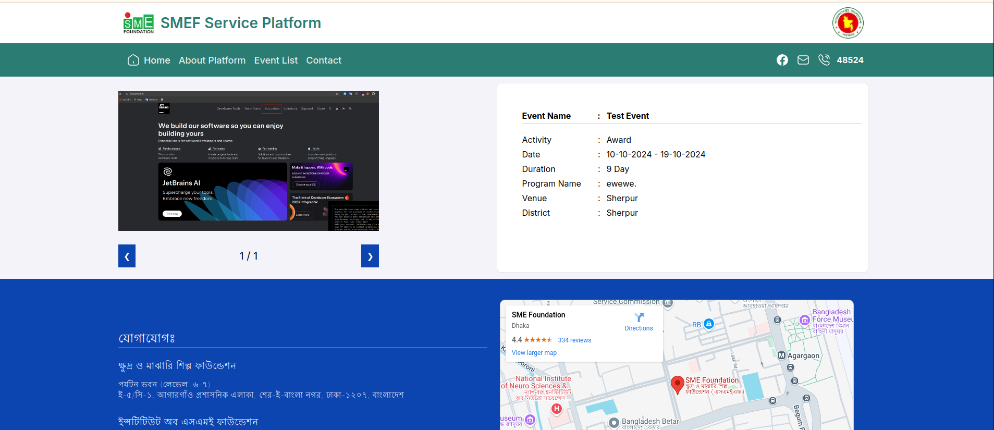
Task: Click the Bangladesh government emblem
Action: point(848,23)
